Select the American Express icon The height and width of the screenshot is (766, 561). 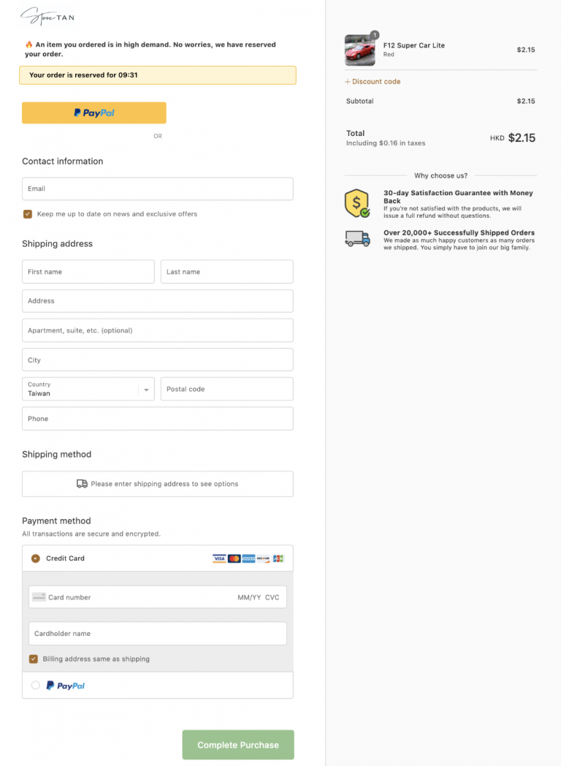click(248, 558)
